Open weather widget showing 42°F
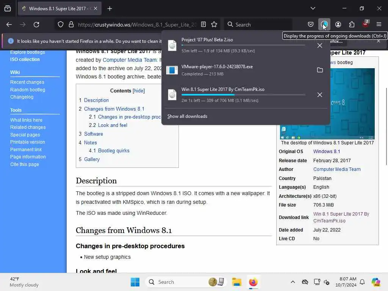The width and height of the screenshot is (388, 291). click(x=24, y=282)
